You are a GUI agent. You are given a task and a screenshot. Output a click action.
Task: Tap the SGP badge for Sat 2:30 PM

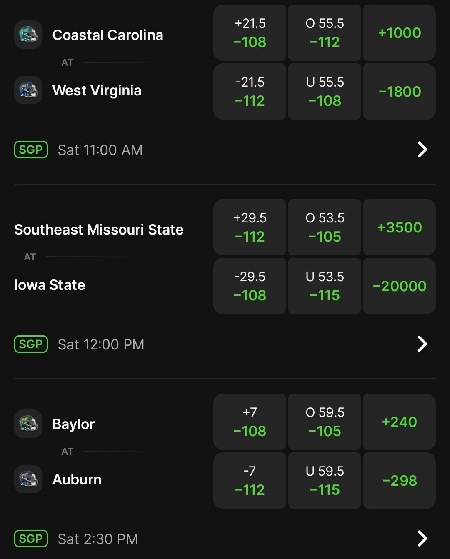click(x=31, y=539)
